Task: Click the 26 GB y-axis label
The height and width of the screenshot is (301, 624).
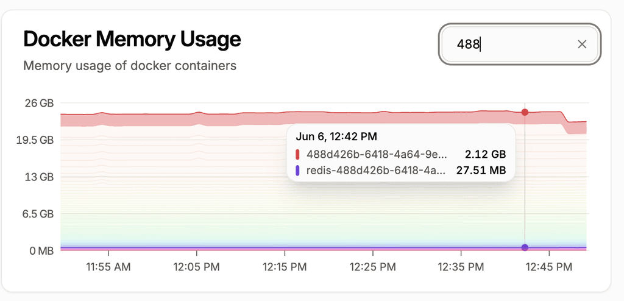Action: point(39,103)
